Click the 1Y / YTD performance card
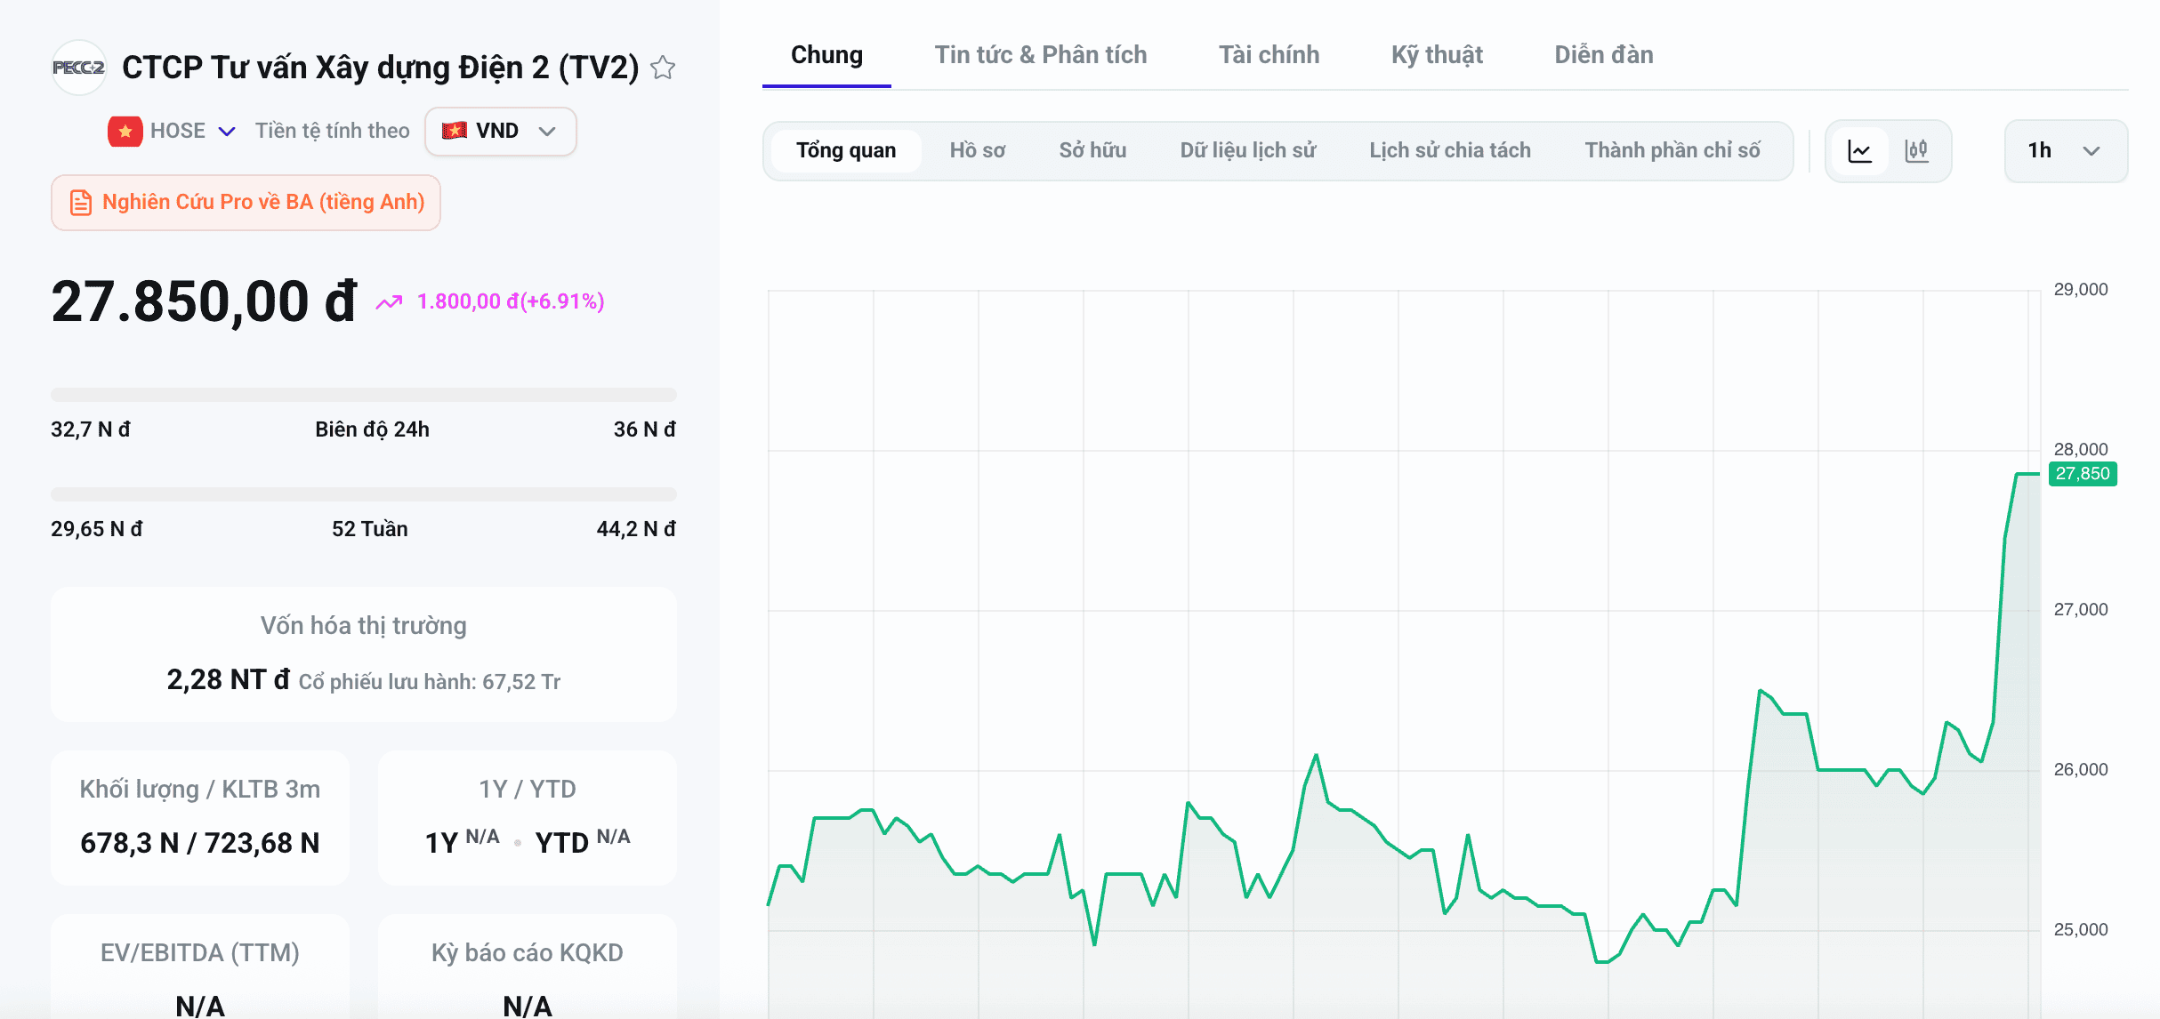2160x1019 pixels. (528, 818)
